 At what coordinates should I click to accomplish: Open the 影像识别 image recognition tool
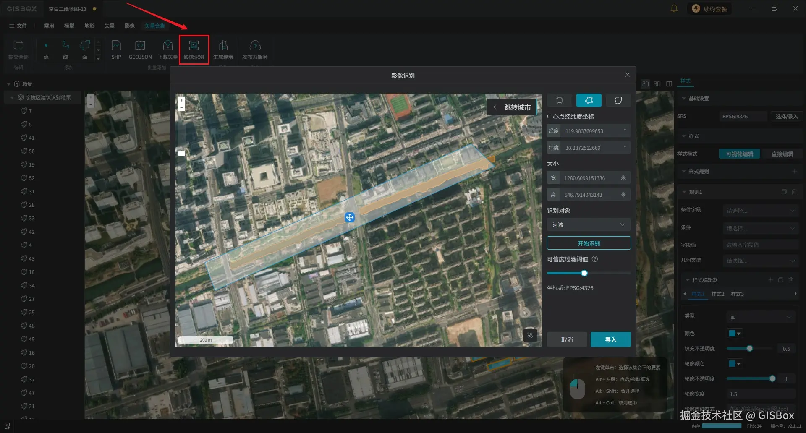194,50
